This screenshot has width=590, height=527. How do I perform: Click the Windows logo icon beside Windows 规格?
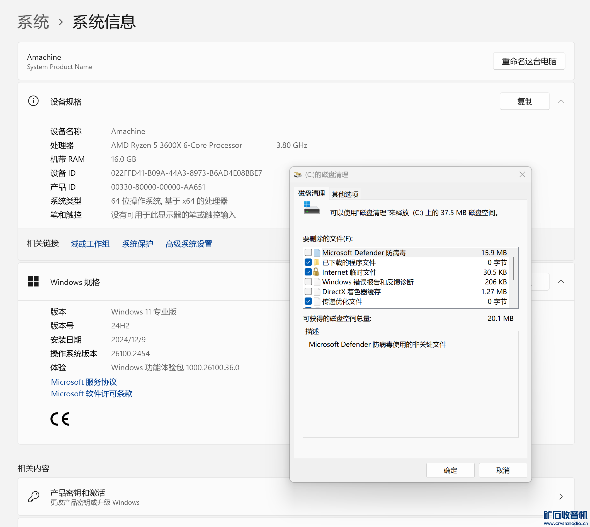33,281
